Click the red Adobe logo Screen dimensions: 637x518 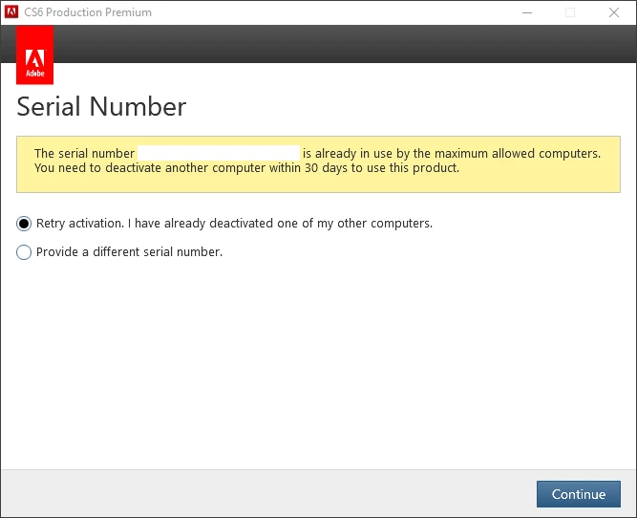[35, 55]
